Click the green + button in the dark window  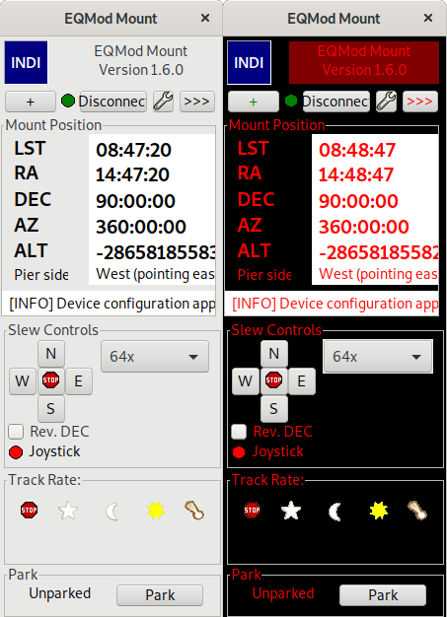tap(254, 102)
